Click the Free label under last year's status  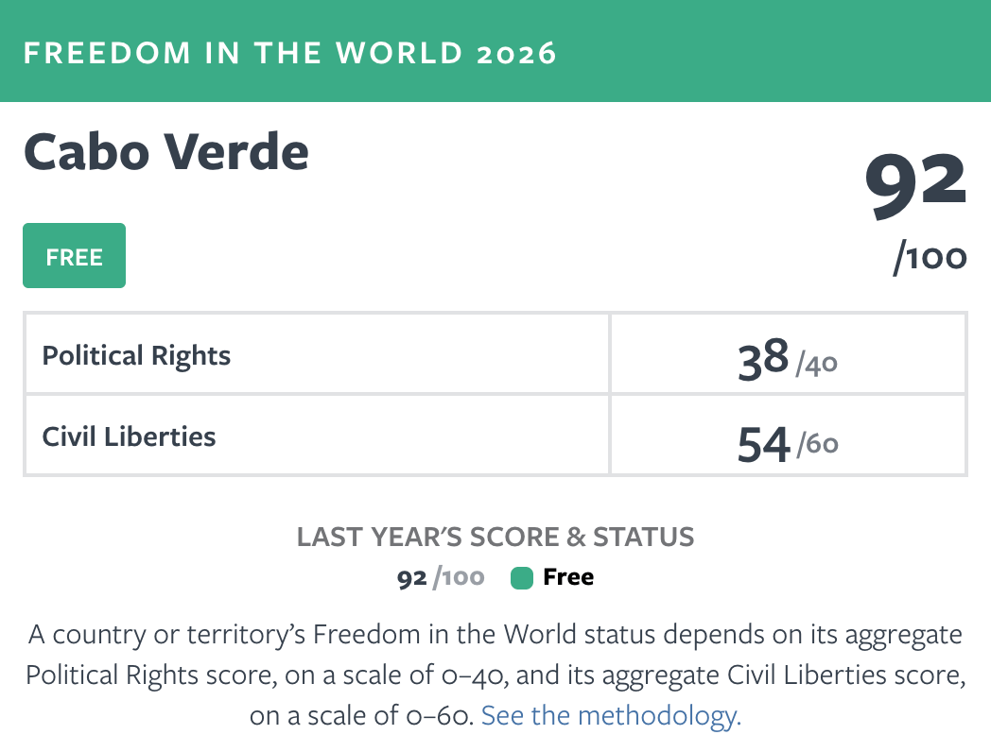point(568,577)
